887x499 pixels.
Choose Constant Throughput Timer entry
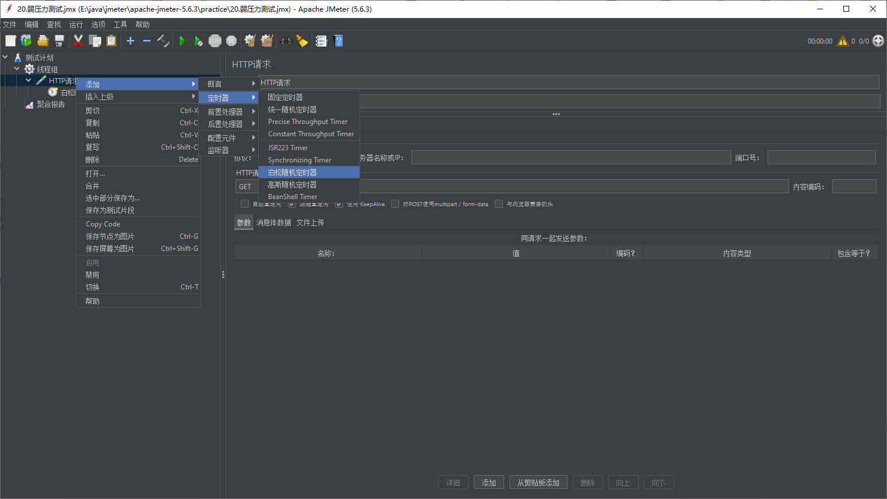coord(309,134)
